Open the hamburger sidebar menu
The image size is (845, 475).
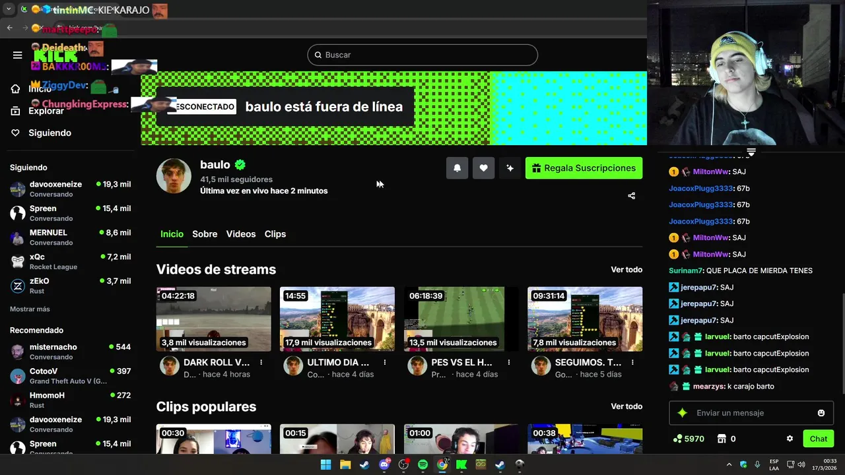[x=17, y=55]
